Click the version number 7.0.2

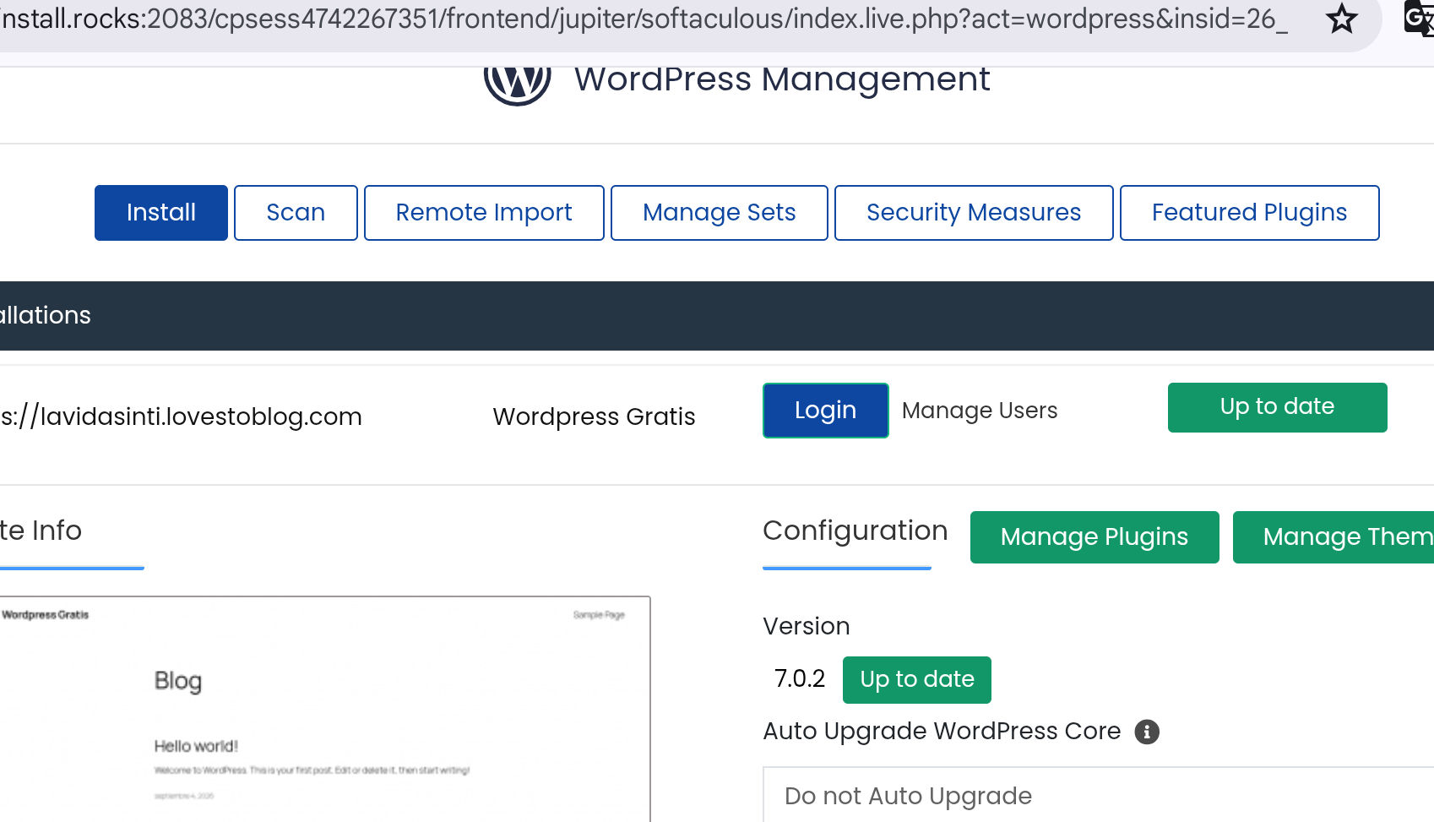pyautogui.click(x=800, y=678)
